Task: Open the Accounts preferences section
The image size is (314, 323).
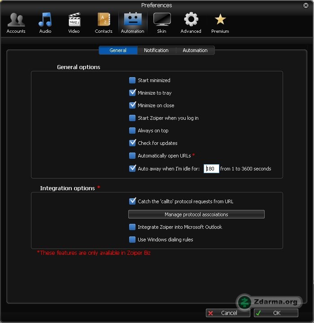Action: click(16, 23)
